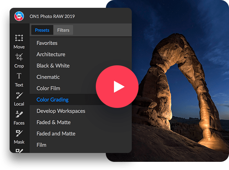Click the ON1 Photo RAW 2019 title

(52, 16)
